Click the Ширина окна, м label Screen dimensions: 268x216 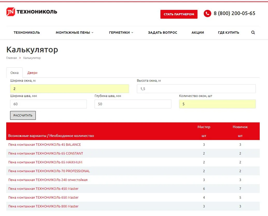(x=23, y=81)
